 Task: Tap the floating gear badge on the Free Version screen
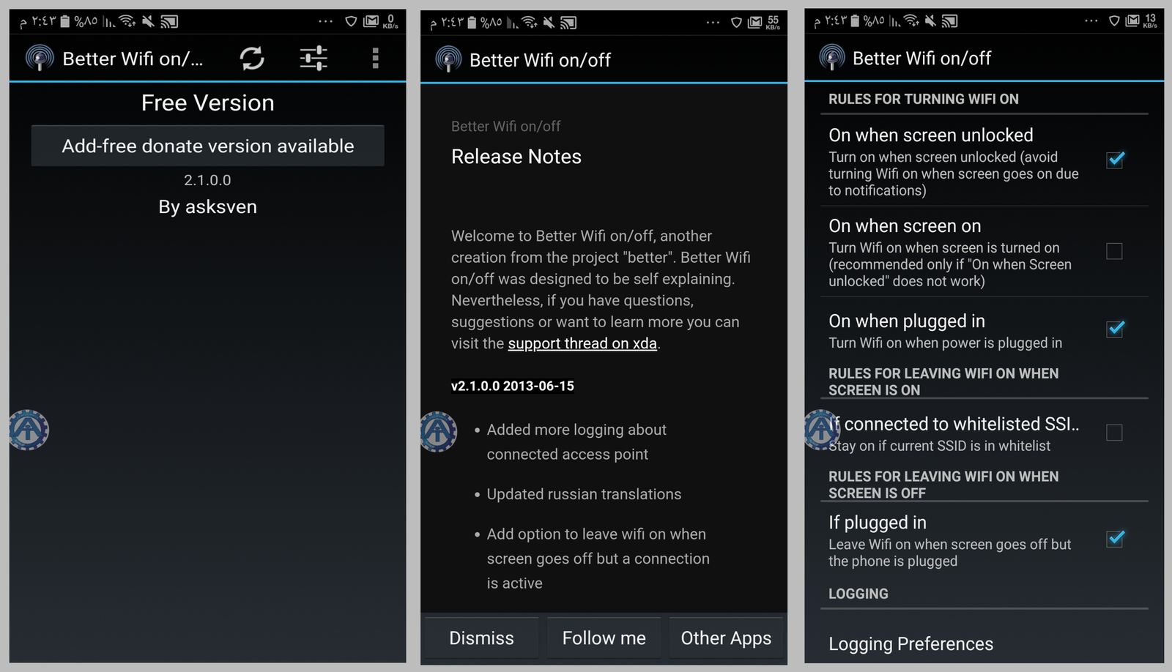[29, 430]
